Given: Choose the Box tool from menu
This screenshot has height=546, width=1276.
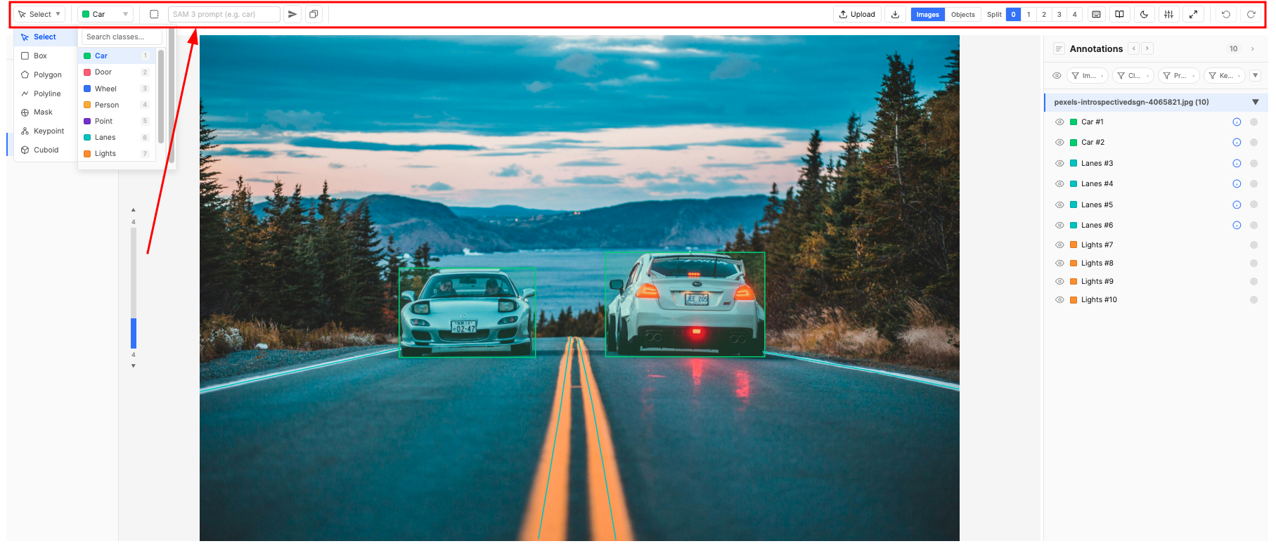Looking at the screenshot, I should coord(46,56).
